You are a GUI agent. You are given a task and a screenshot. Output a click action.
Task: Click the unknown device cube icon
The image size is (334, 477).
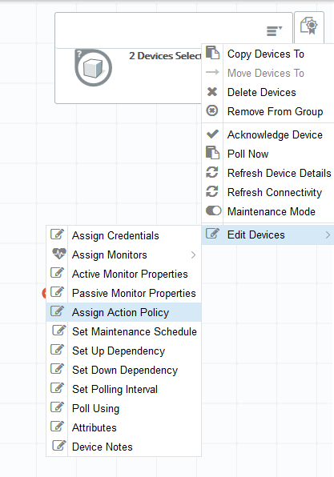(x=93, y=67)
